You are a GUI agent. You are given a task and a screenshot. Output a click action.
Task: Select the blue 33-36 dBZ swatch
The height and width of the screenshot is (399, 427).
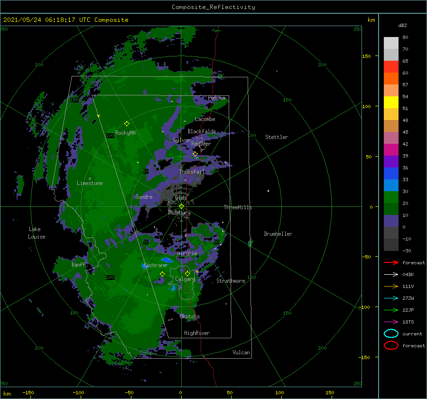pos(391,174)
